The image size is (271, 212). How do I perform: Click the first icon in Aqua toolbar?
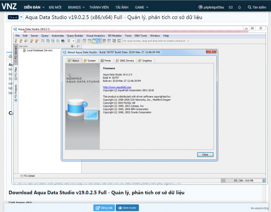pos(16,41)
